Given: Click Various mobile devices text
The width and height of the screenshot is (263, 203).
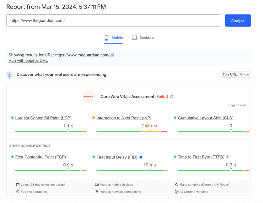Looking at the screenshot, I should click(116, 184).
